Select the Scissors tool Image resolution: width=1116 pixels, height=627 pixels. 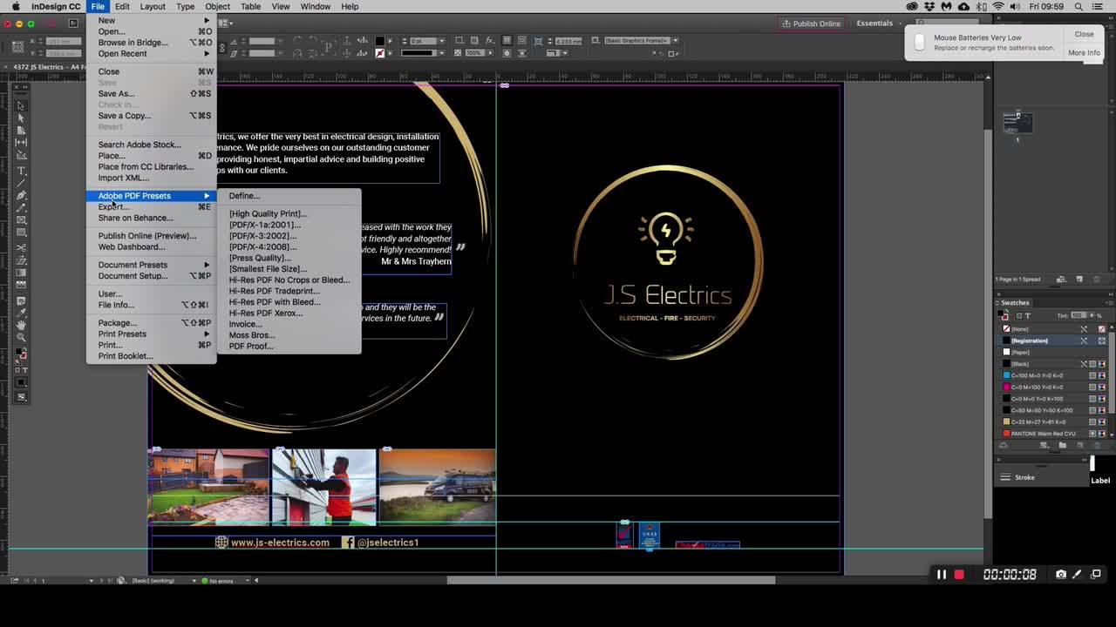coord(22,248)
